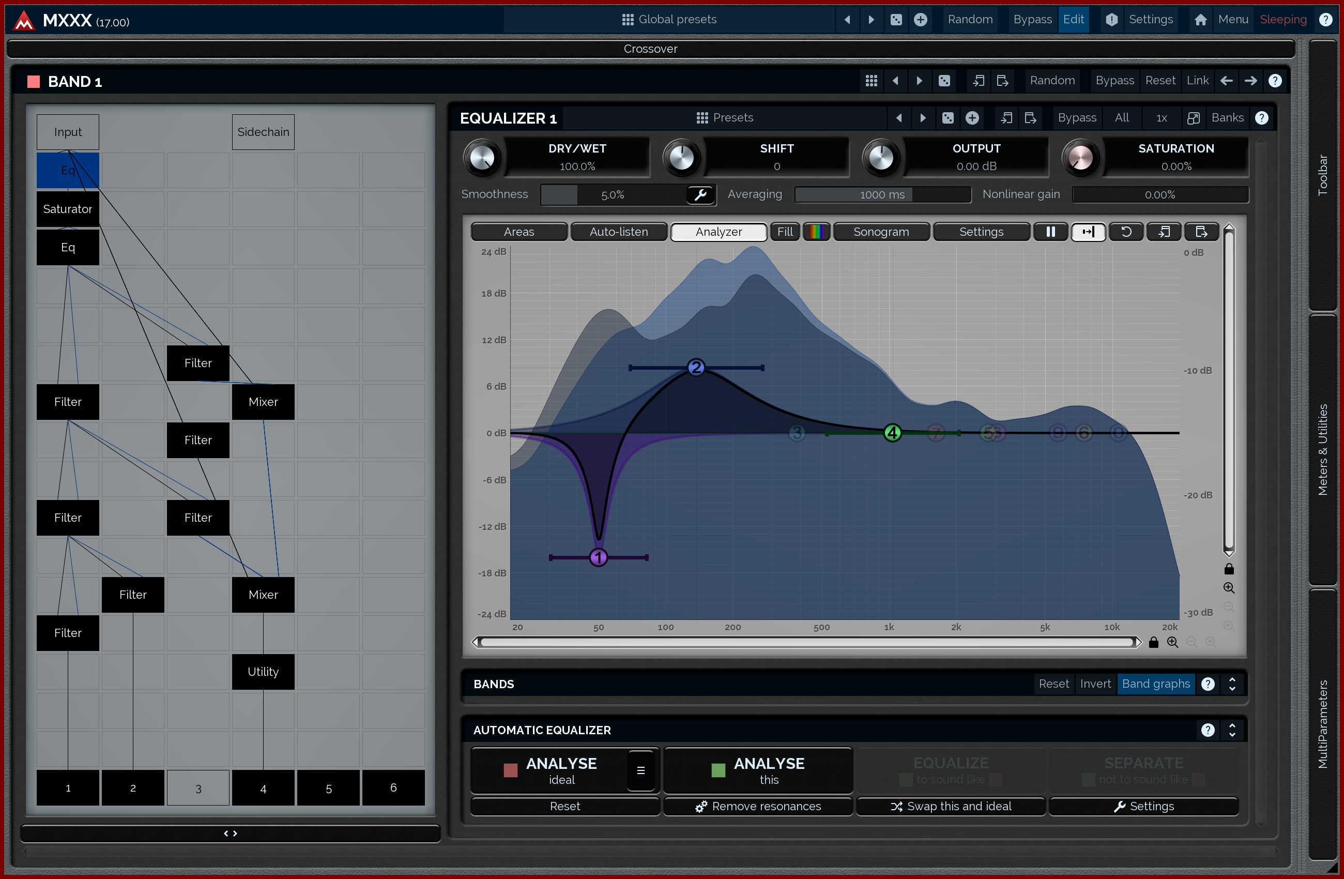Collapse the Automatic Equalizer panel
Viewport: 1344px width, 879px height.
(x=1232, y=730)
